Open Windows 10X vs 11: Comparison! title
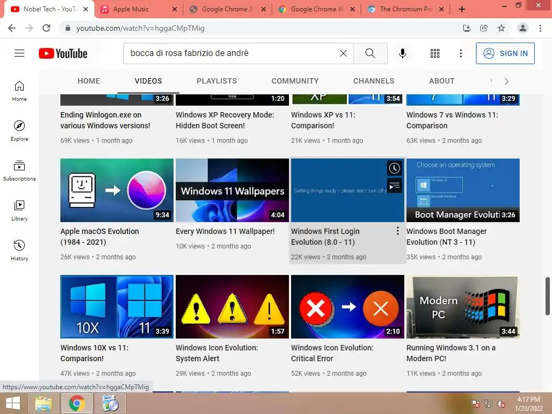The height and width of the screenshot is (414, 552). pyautogui.click(x=94, y=353)
